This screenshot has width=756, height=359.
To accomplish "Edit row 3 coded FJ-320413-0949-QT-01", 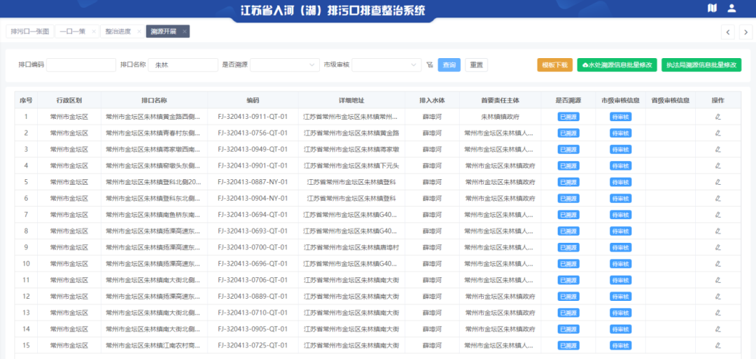I will click(x=718, y=149).
